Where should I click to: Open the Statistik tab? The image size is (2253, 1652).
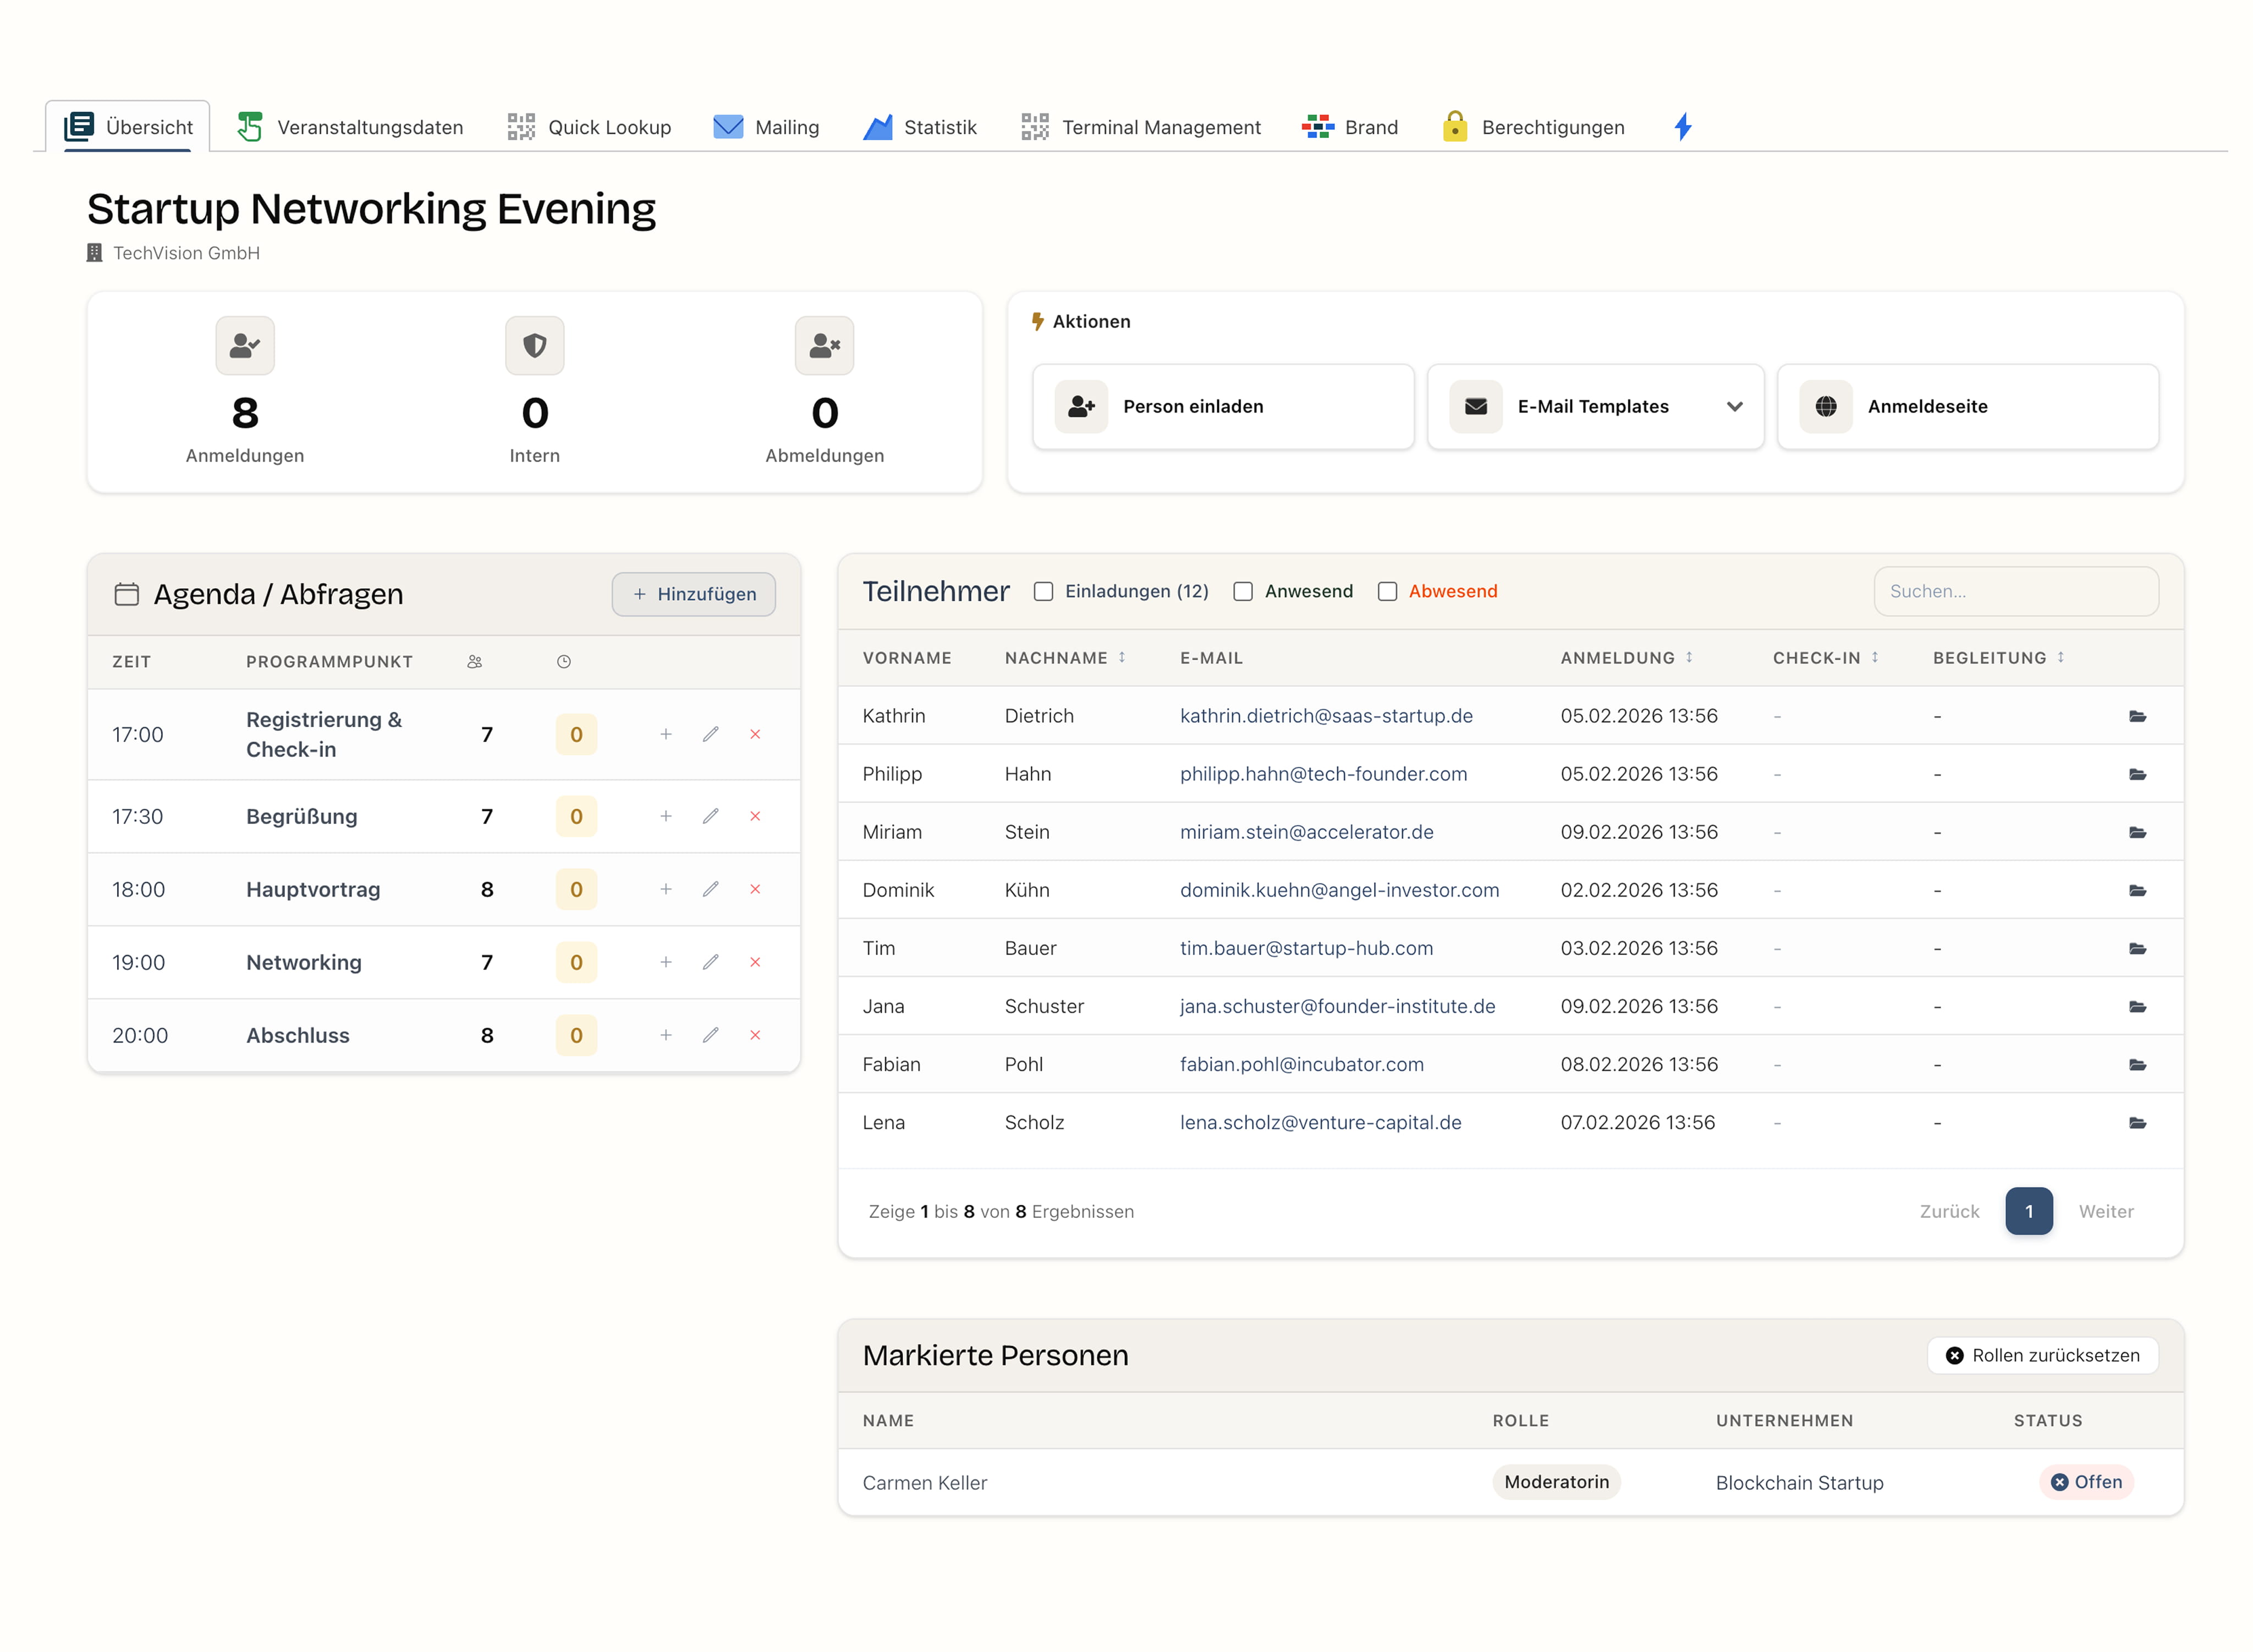point(920,127)
